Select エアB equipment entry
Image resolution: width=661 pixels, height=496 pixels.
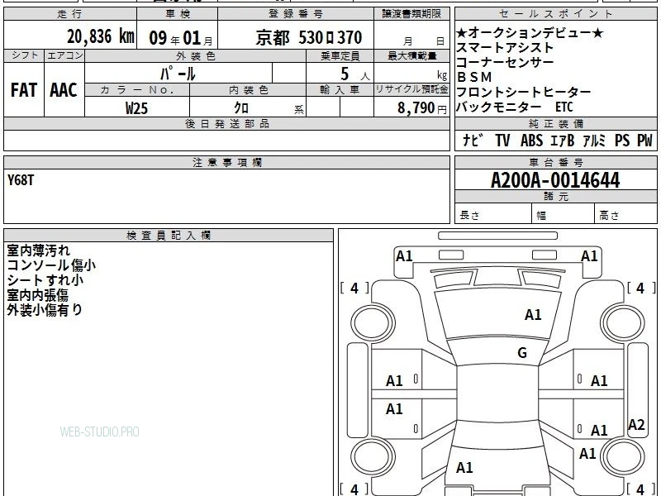pyautogui.click(x=562, y=140)
